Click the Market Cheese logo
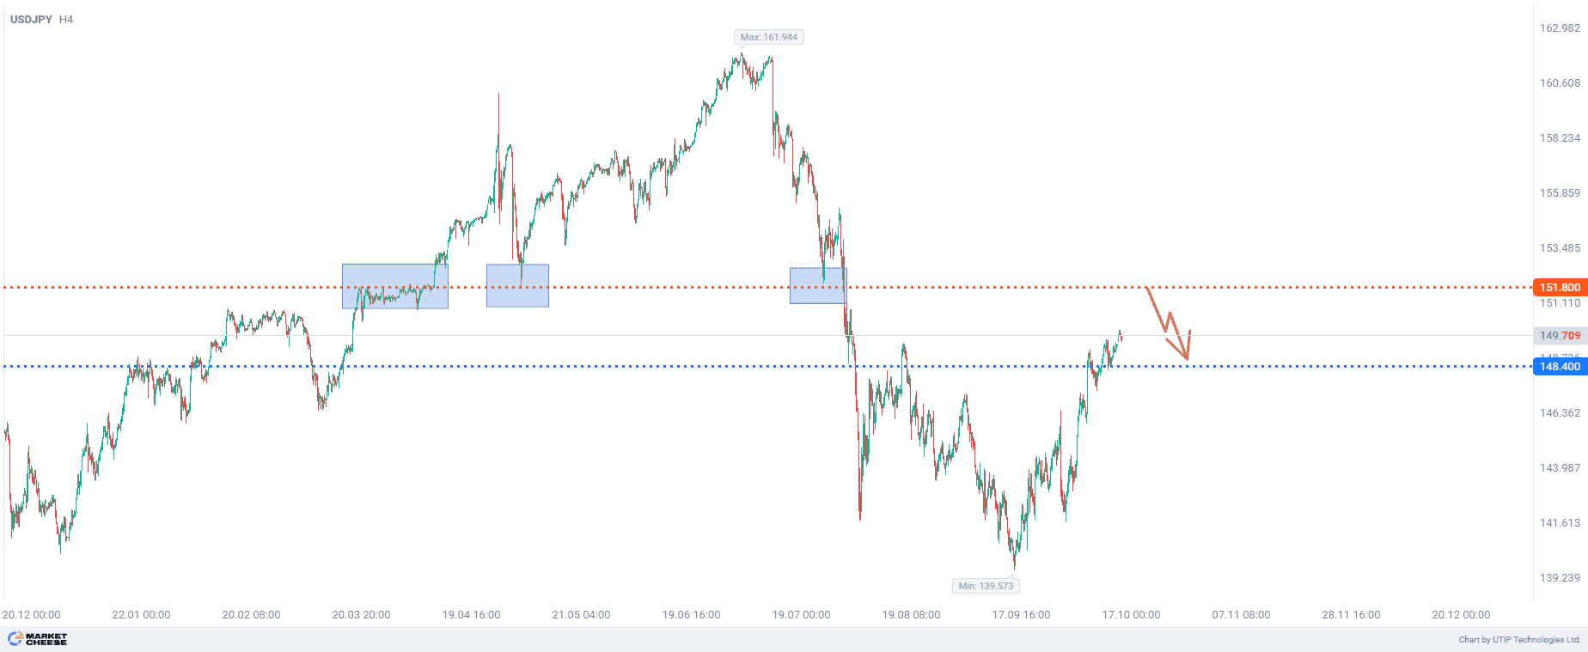The height and width of the screenshot is (652, 1588). (38, 639)
